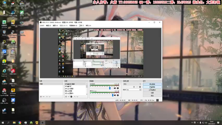Move scene up with the Scenes panel up arrow

click(x=47, y=97)
